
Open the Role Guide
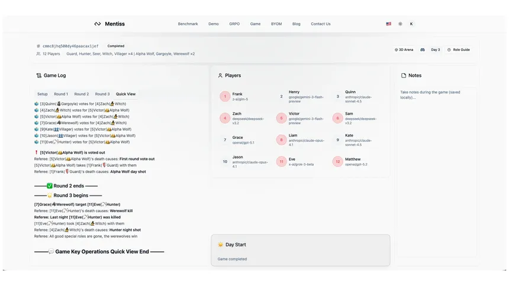pos(459,50)
